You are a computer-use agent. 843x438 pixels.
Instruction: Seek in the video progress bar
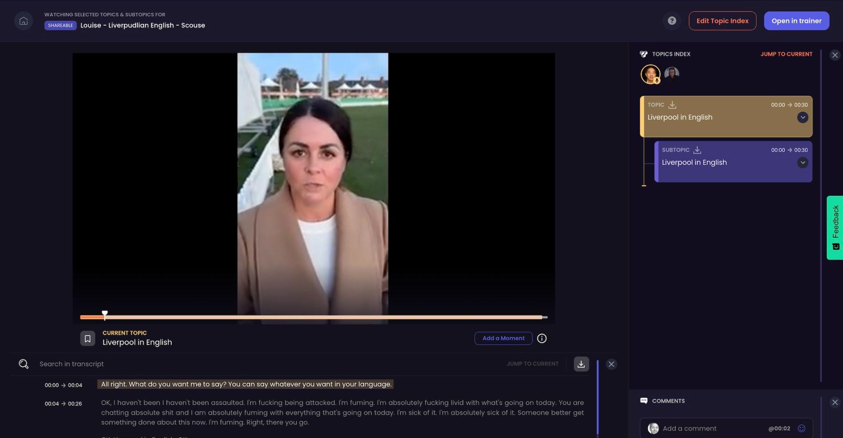pos(314,317)
